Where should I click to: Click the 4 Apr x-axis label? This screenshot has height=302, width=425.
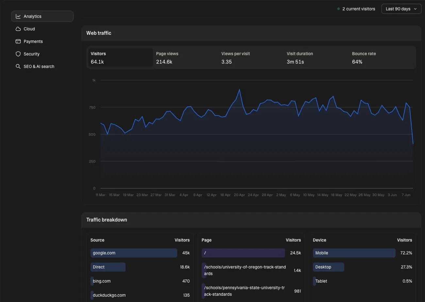tap(184, 195)
